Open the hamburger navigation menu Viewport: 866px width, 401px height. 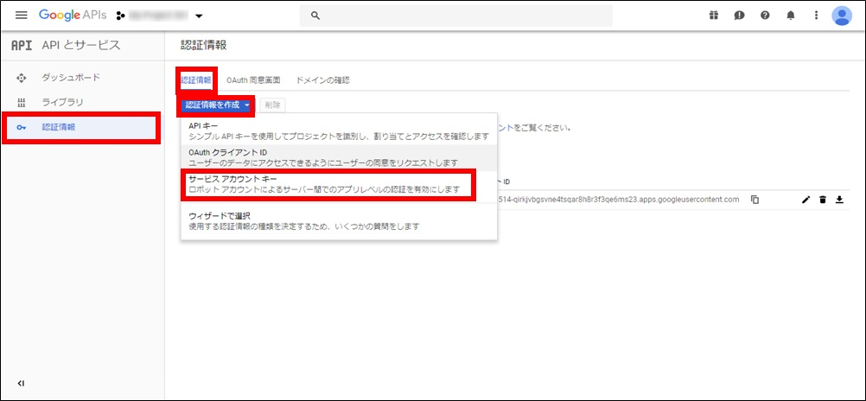pyautogui.click(x=21, y=16)
